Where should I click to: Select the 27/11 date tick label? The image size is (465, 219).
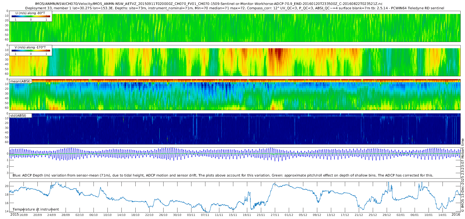(x=275, y=215)
